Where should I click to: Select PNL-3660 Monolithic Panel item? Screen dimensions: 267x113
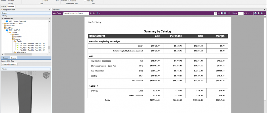pyautogui.click(x=32, y=45)
